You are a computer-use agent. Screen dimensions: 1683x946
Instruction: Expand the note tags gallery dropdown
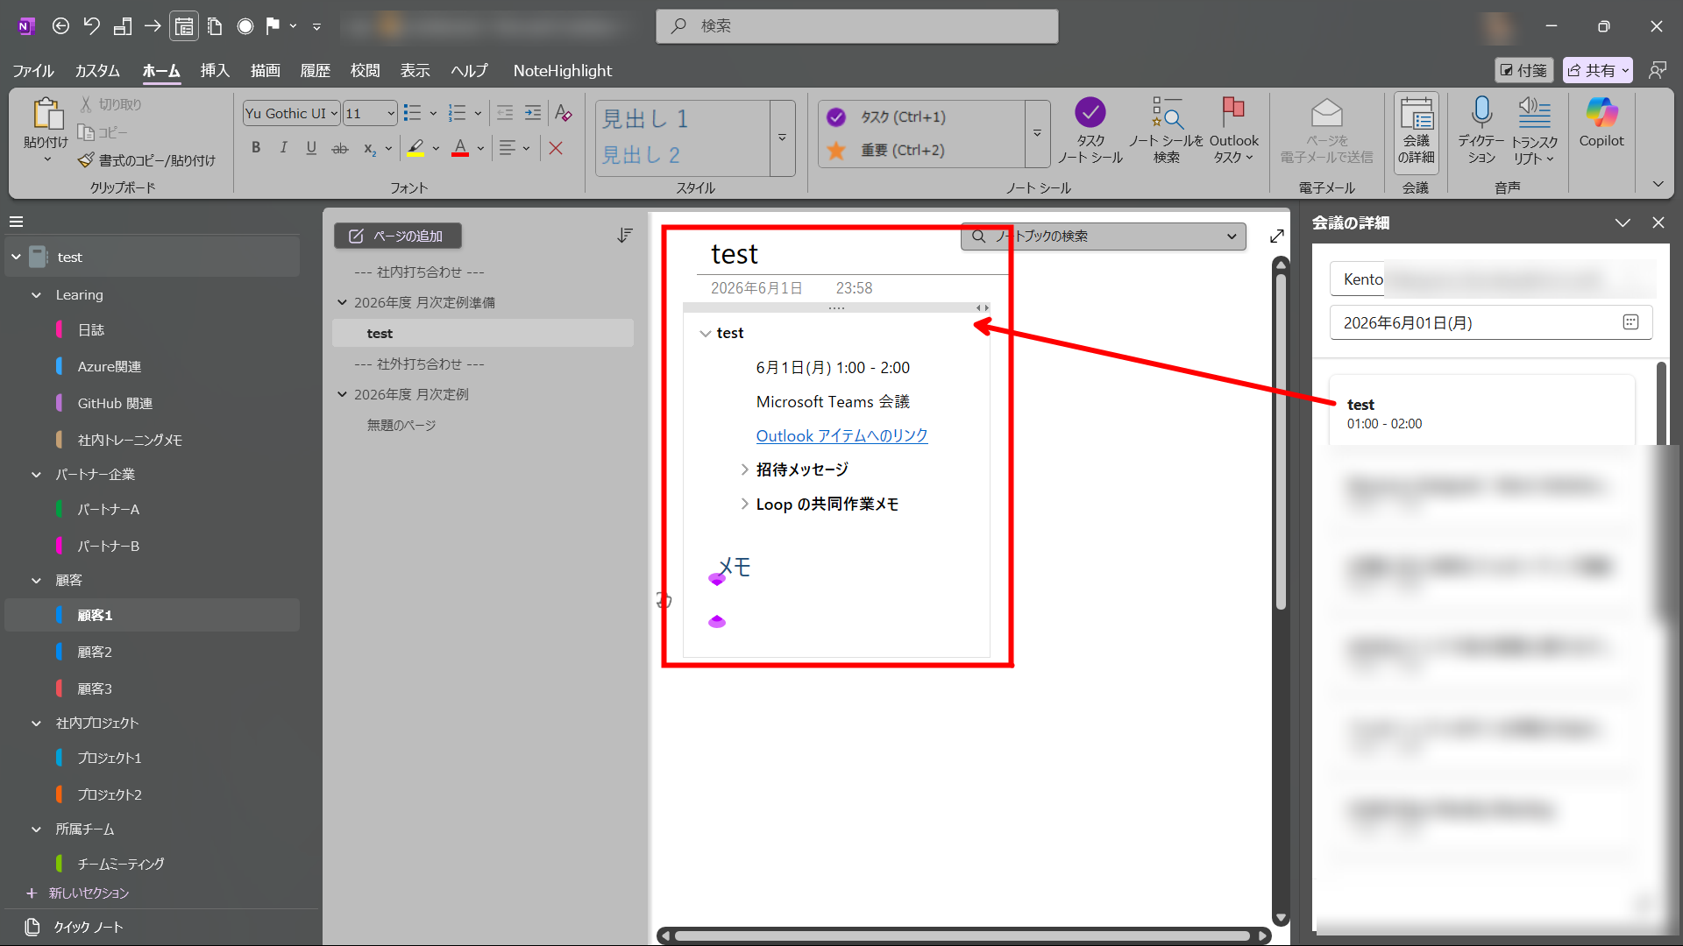(1037, 133)
